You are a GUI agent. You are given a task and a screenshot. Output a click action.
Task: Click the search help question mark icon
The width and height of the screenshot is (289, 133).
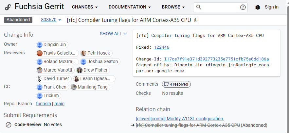point(243,7)
